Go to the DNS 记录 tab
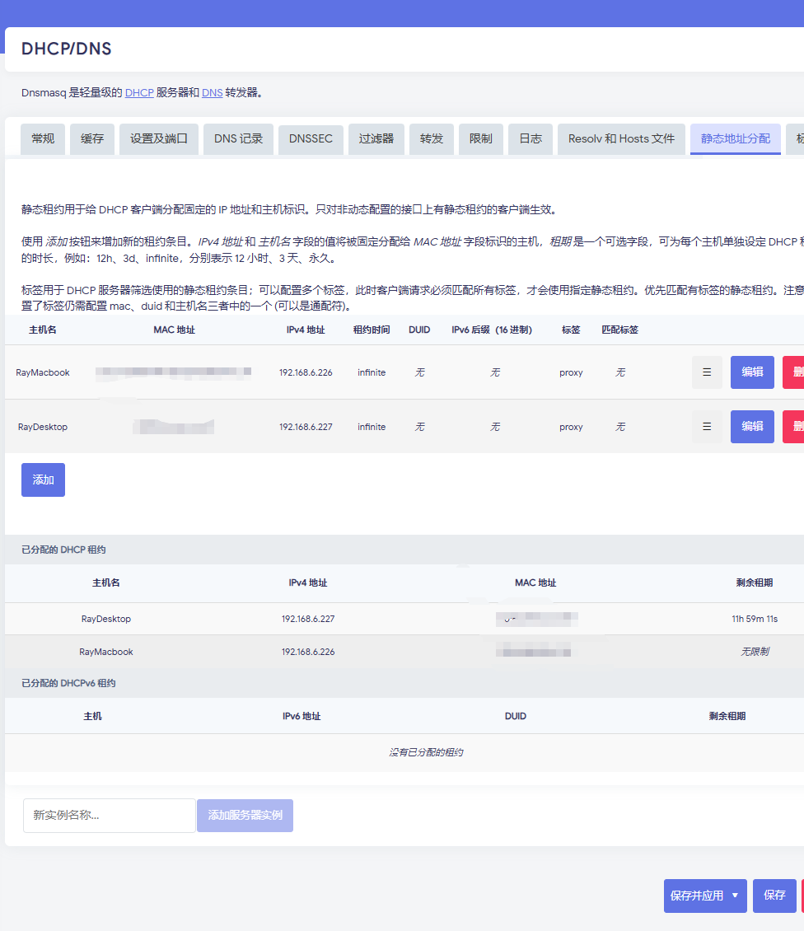This screenshot has height=931, width=804. tap(238, 139)
